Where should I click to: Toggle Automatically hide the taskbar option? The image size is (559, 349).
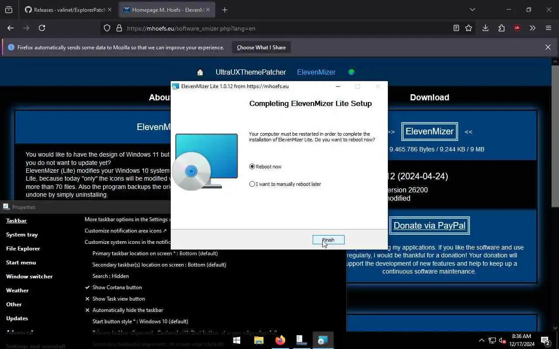point(124,310)
